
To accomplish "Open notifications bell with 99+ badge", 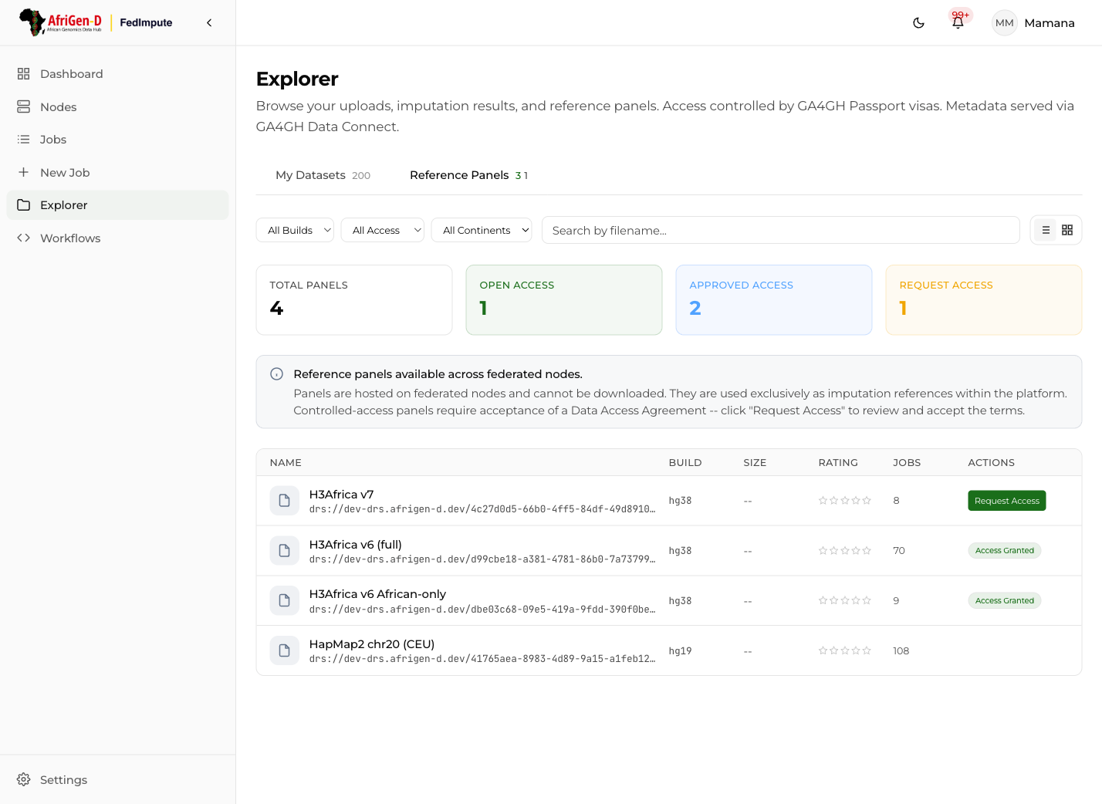I will 958,22.
